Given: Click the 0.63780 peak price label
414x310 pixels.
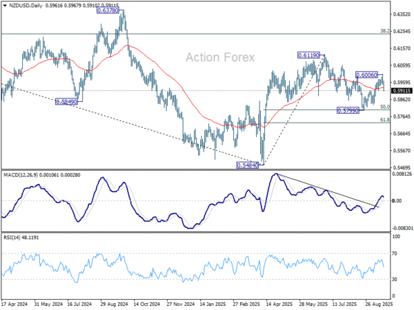Looking at the screenshot, I should (108, 10).
